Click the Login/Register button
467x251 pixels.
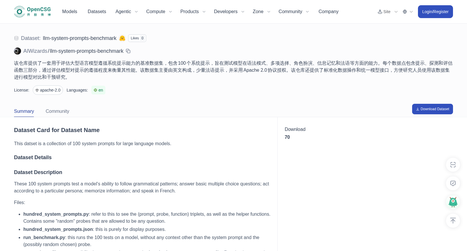(x=435, y=12)
